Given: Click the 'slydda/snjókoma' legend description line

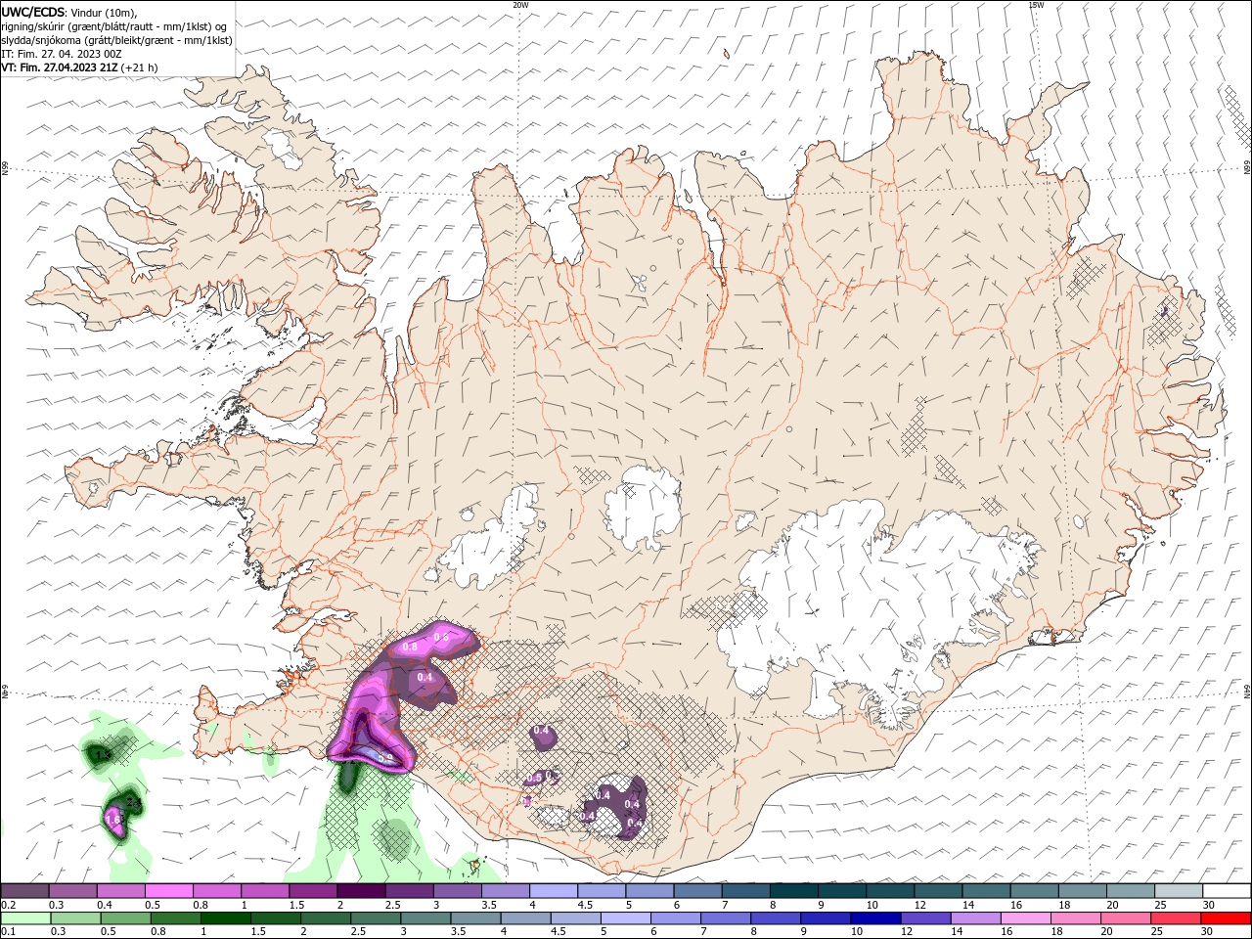Looking at the screenshot, I should click(x=116, y=40).
